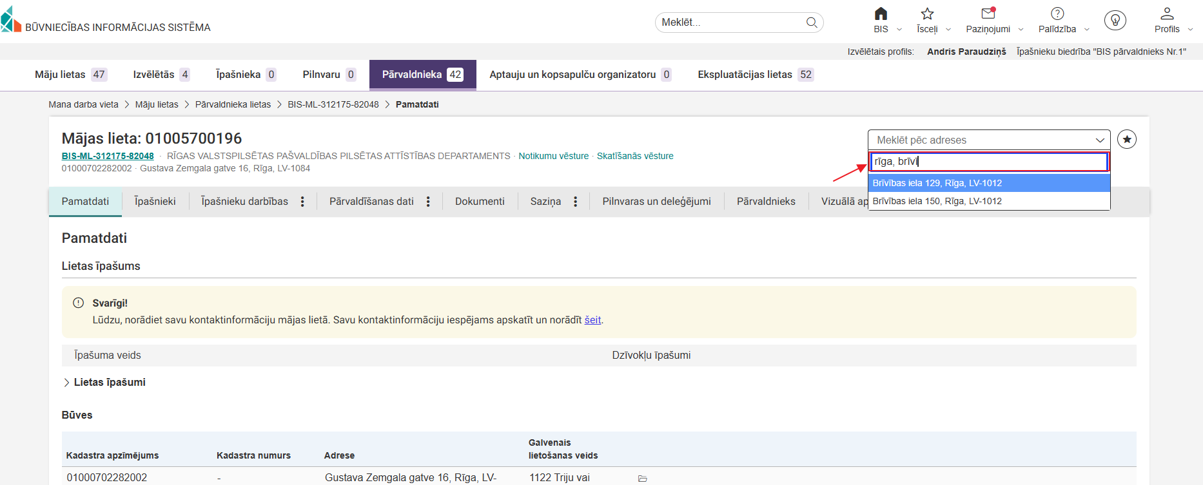Open Īpašnieku darbības three-dot menu
Screen dimensions: 1203x485
[x=302, y=202]
